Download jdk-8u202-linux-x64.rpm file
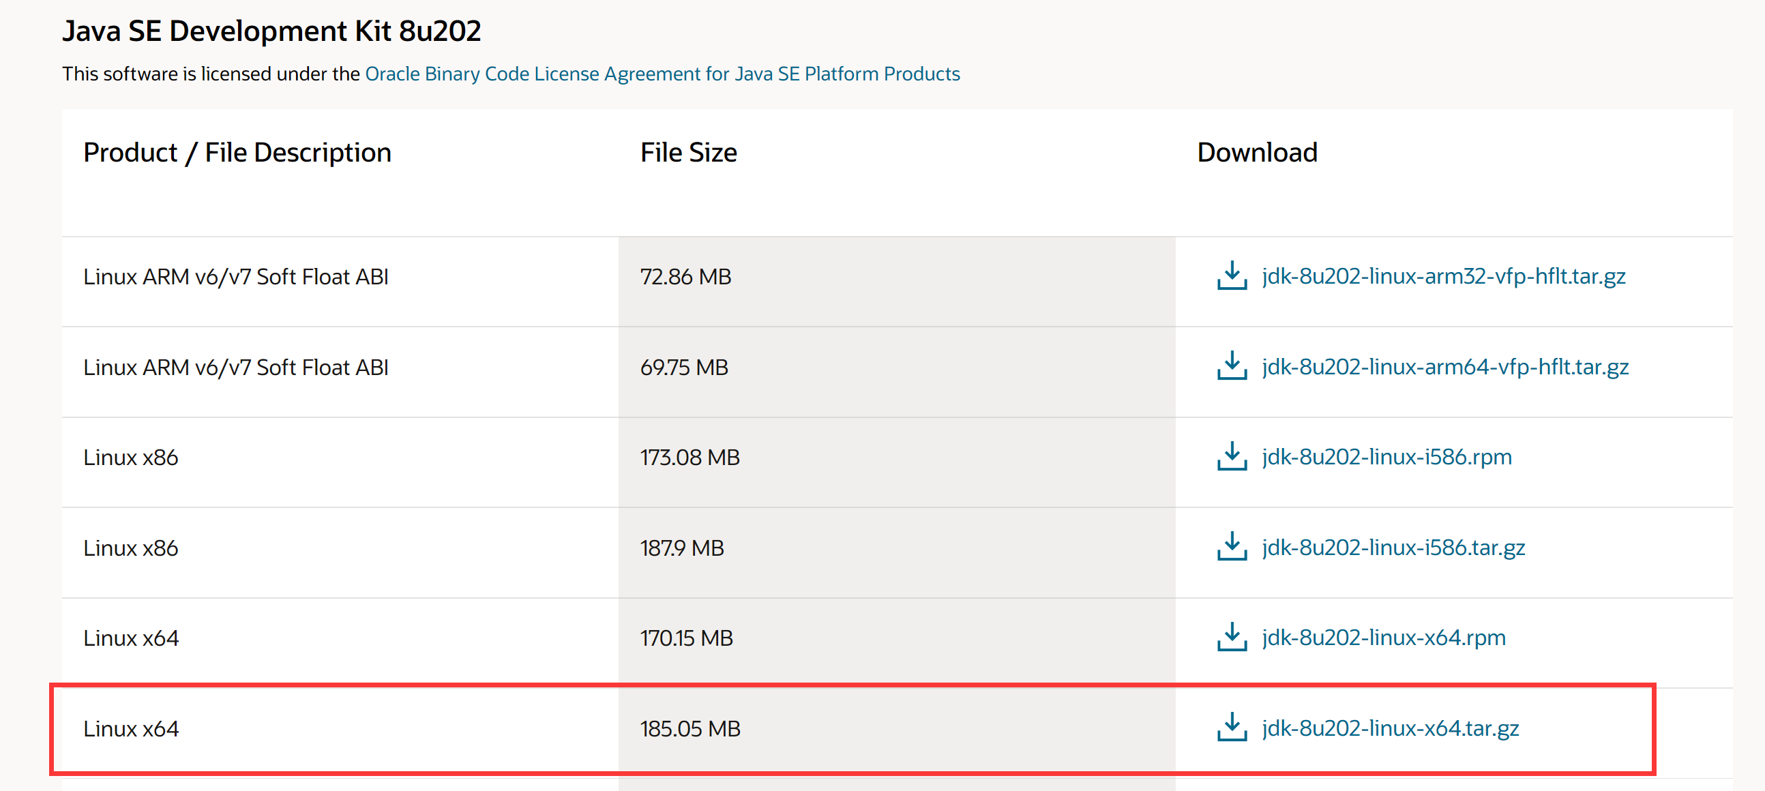1765x791 pixels. click(x=1383, y=638)
